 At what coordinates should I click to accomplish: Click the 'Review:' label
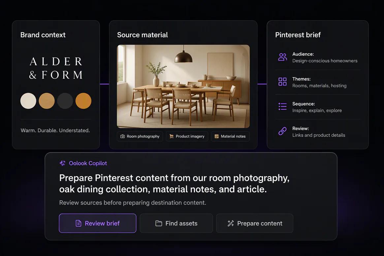[301, 129]
